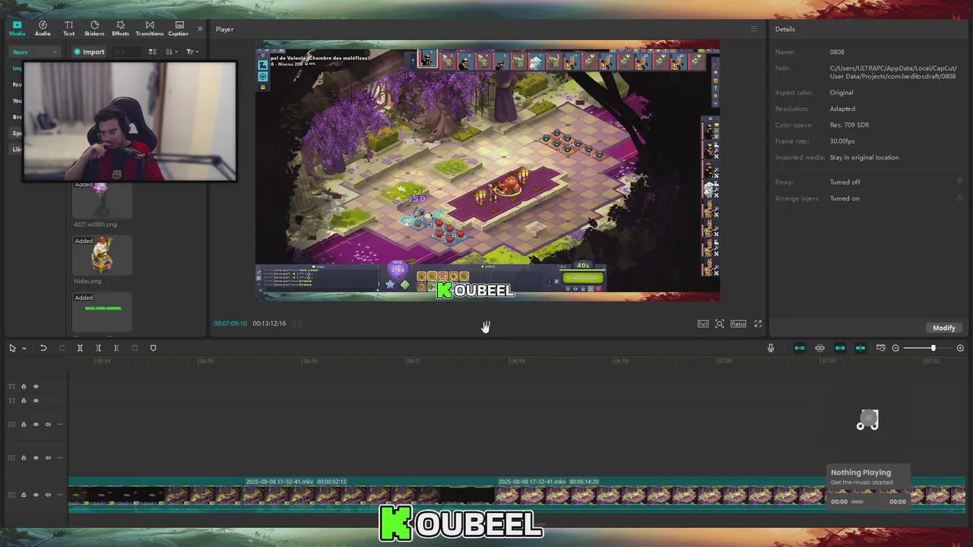
Task: Hide the main mkv clip track
Action: tap(36, 495)
